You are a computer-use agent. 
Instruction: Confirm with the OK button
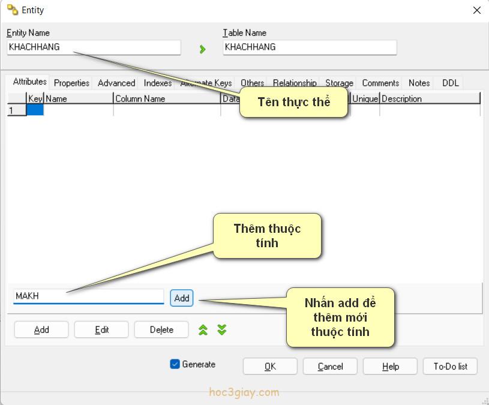click(270, 366)
